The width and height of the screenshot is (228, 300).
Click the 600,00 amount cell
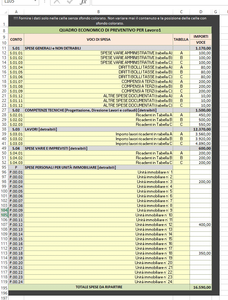tap(201, 148)
